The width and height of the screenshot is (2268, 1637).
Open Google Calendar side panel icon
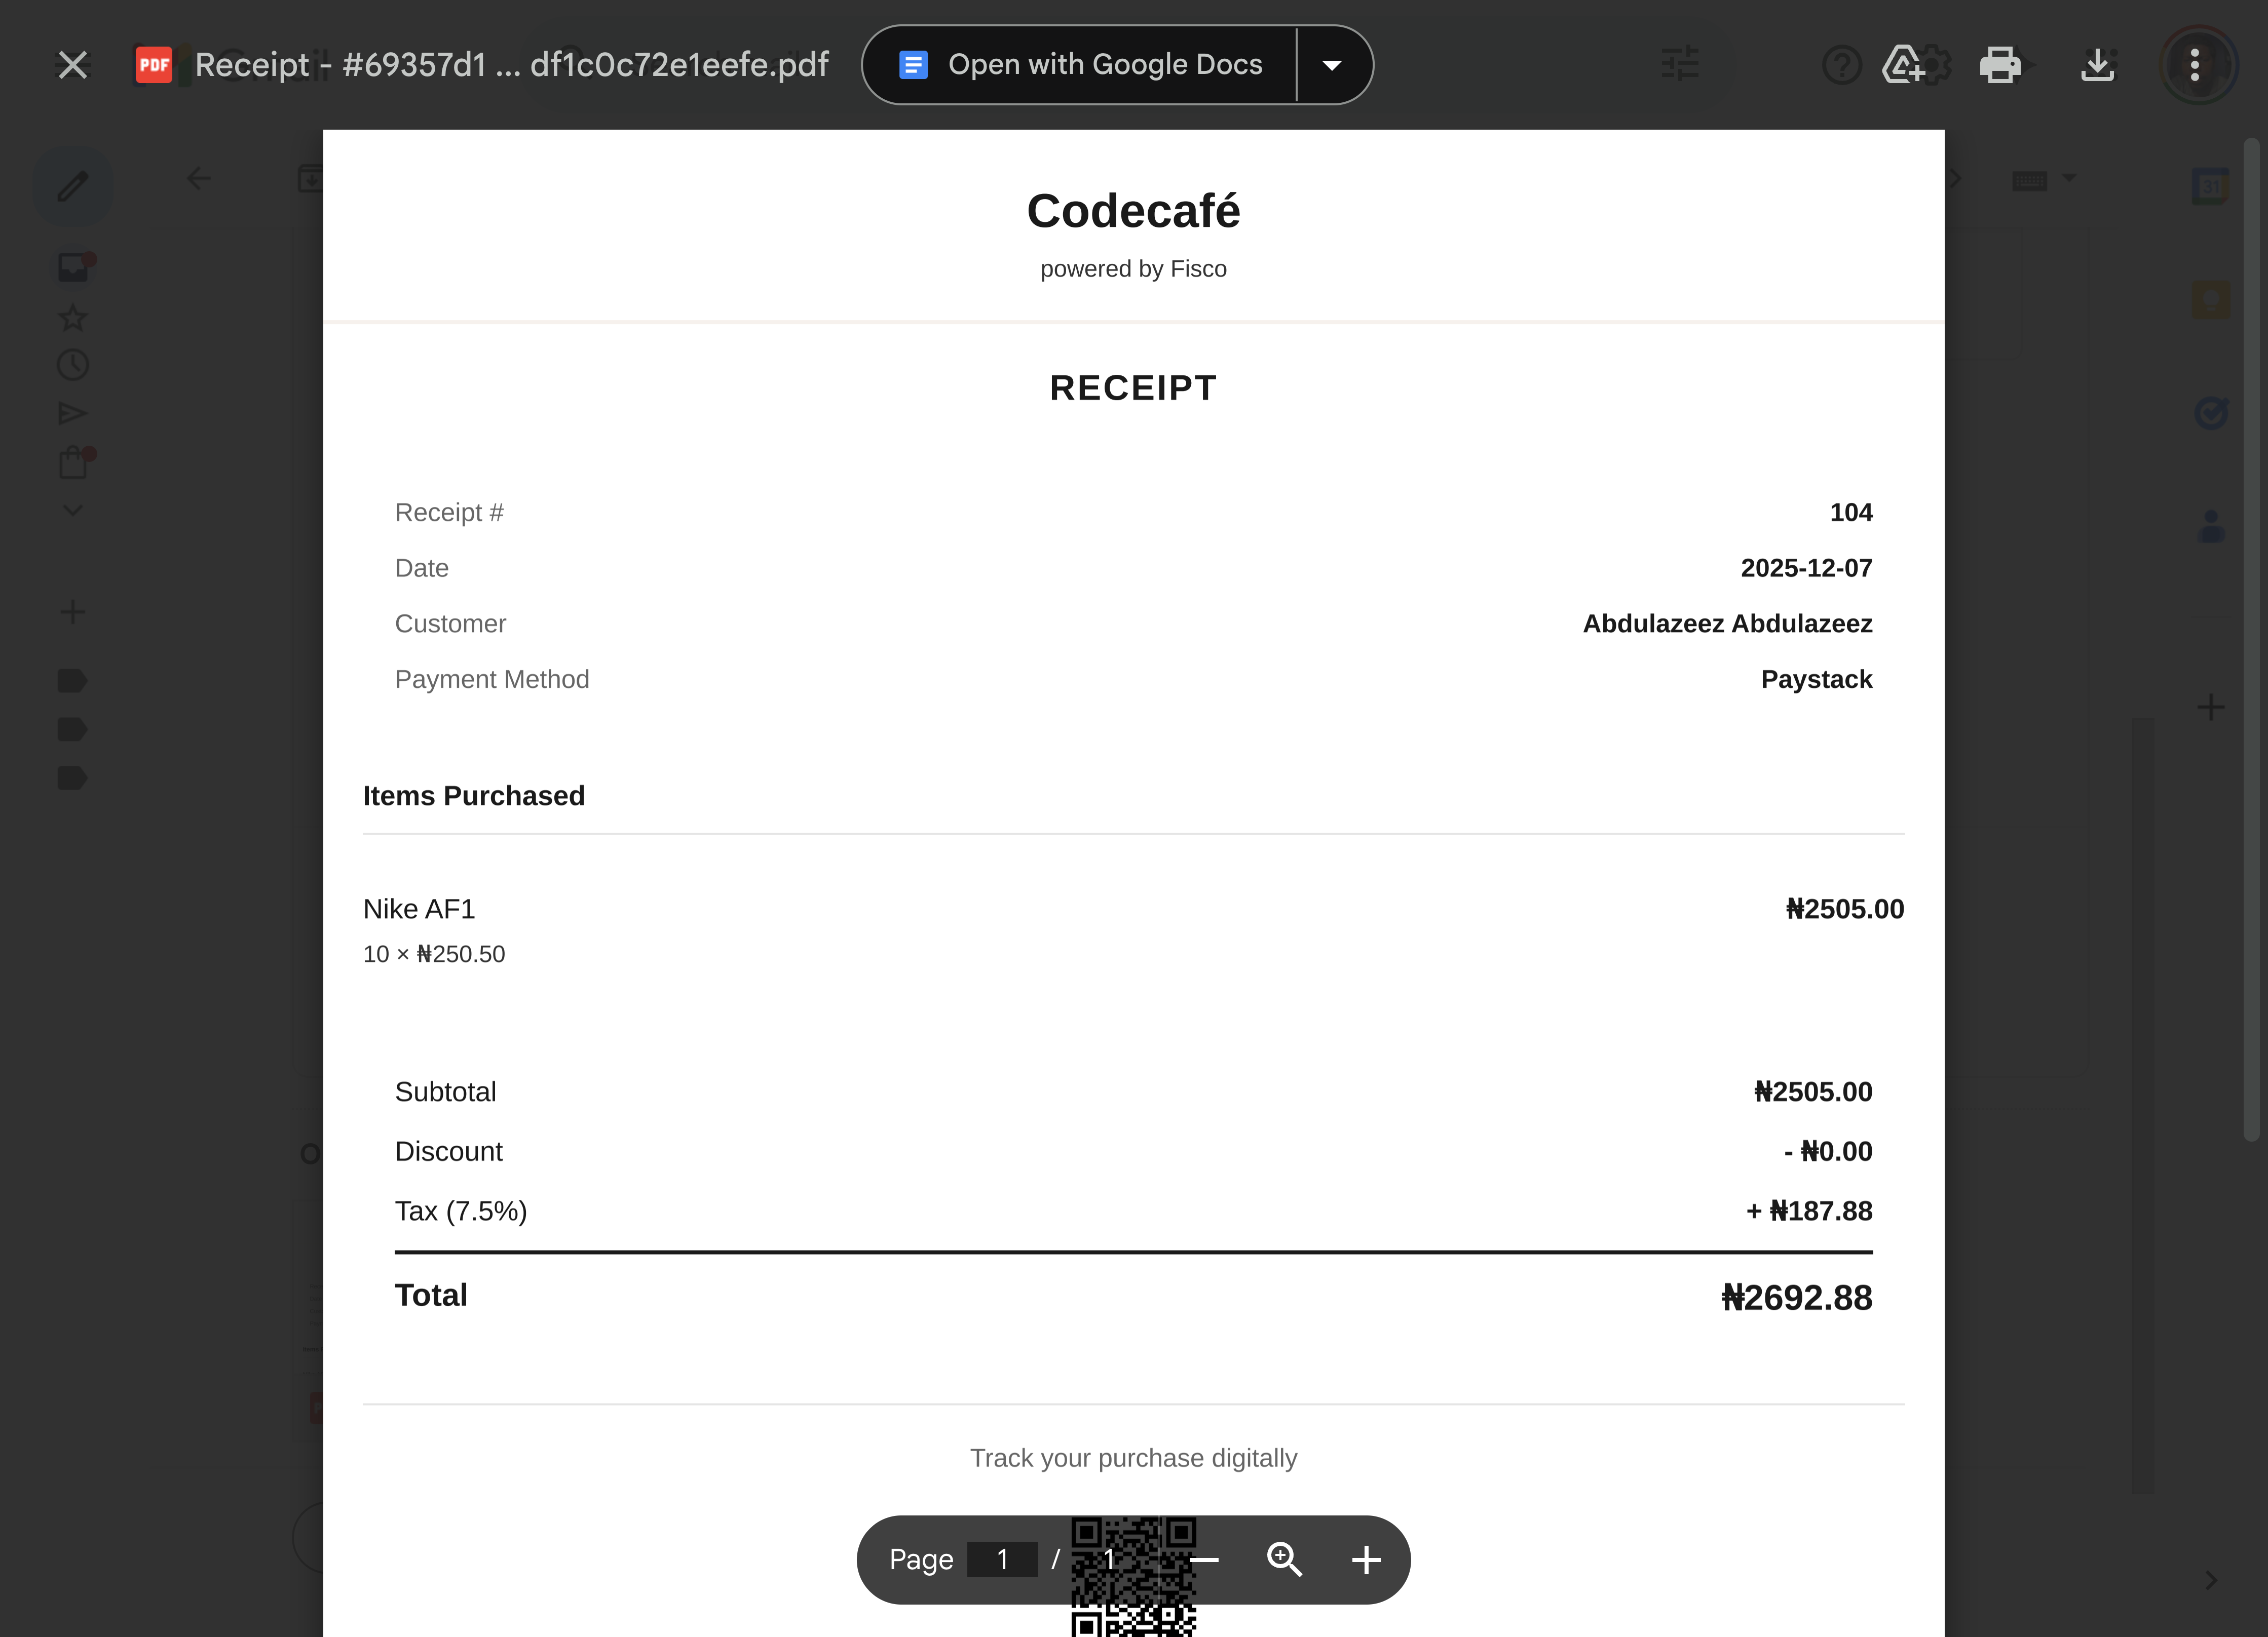(2210, 186)
